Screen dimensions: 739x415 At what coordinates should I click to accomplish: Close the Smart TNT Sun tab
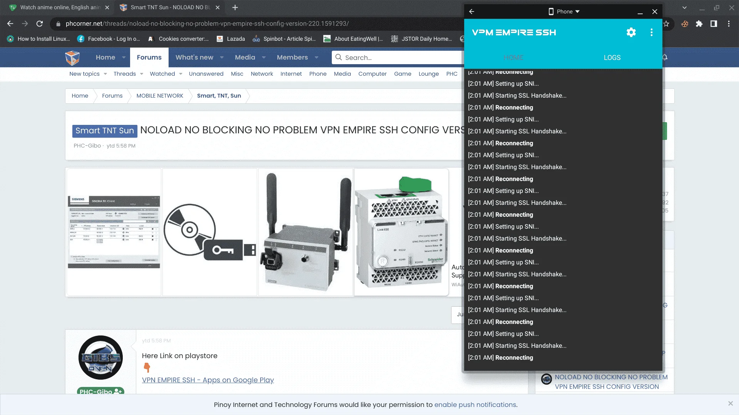point(218,7)
